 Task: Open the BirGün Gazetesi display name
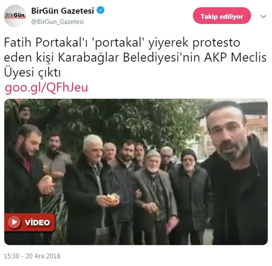62,11
